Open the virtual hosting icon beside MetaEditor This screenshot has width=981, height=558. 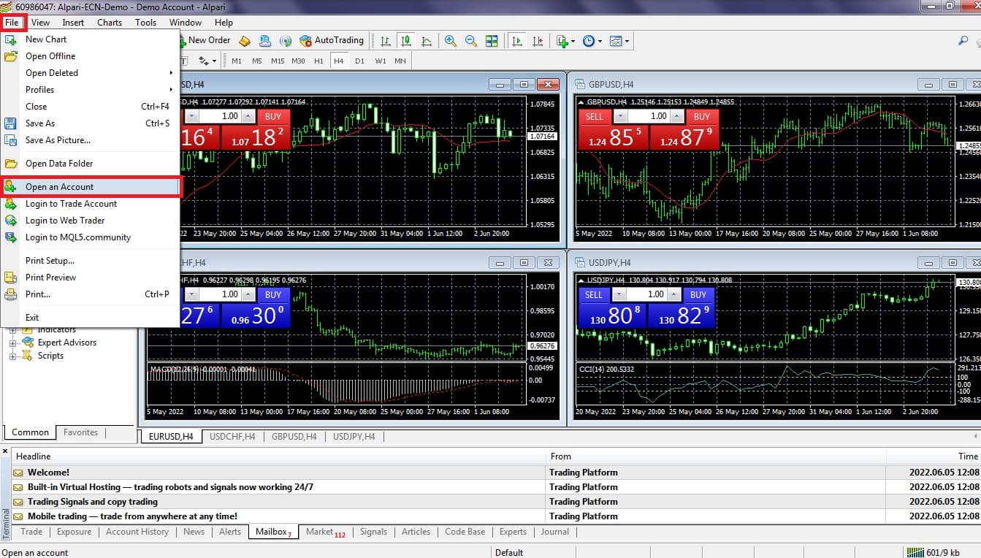coord(265,41)
